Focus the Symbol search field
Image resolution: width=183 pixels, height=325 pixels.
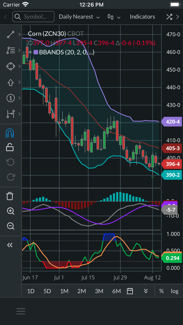coord(34,17)
